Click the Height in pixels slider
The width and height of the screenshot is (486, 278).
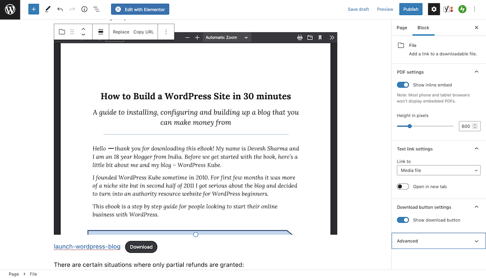(x=425, y=126)
